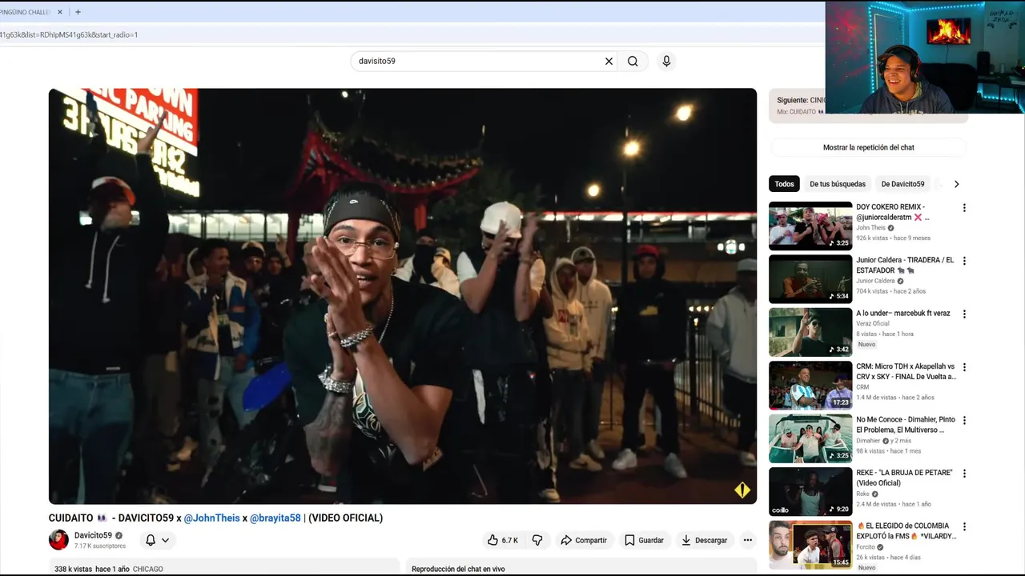Viewport: 1025px width, 576px height.
Task: Open Junior Caldera TIRADERA thumbnail
Action: [x=810, y=279]
